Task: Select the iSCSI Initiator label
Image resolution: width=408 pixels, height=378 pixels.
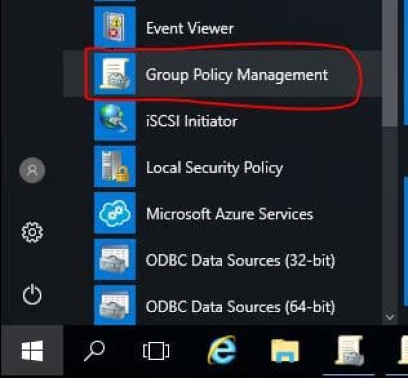Action: pos(192,121)
